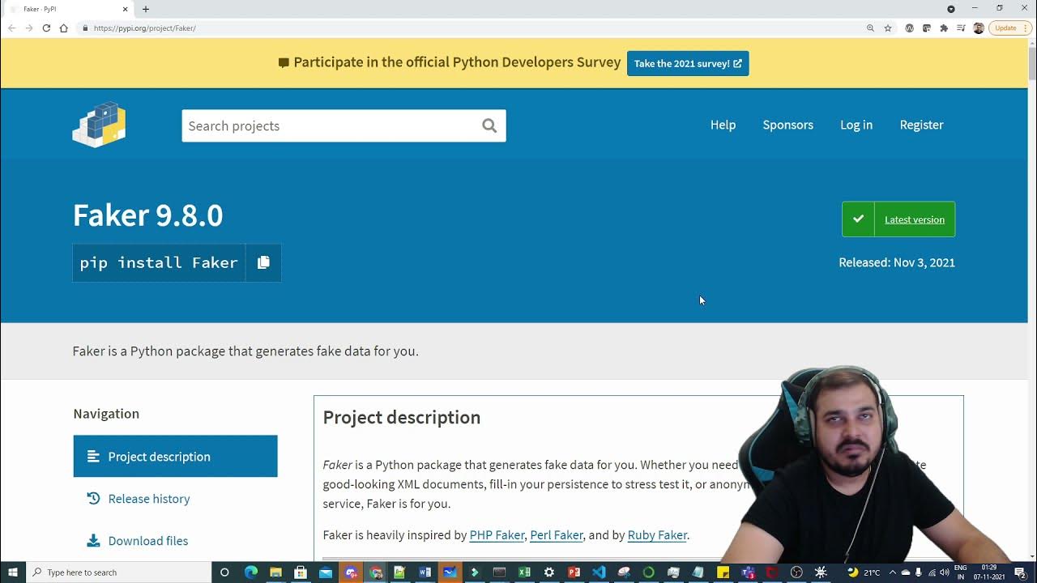The image size is (1037, 583).
Task: Click Take the 2021 survey button
Action: [688, 63]
